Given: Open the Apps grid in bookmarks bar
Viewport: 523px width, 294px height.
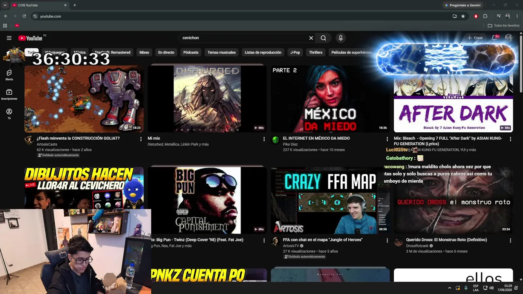Looking at the screenshot, I should coord(5,25).
